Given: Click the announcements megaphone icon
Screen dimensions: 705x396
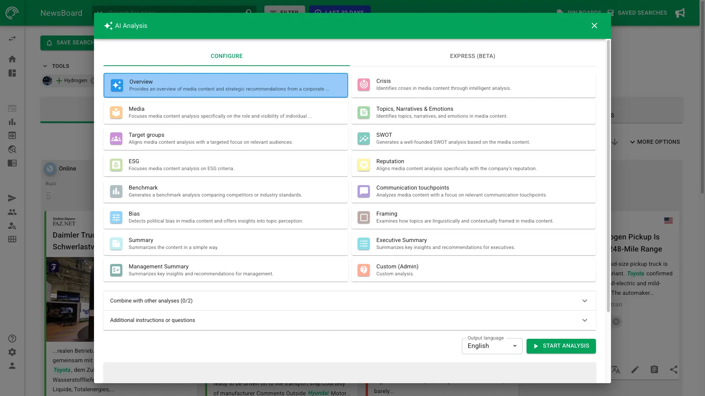Looking at the screenshot, I should pos(680,13).
